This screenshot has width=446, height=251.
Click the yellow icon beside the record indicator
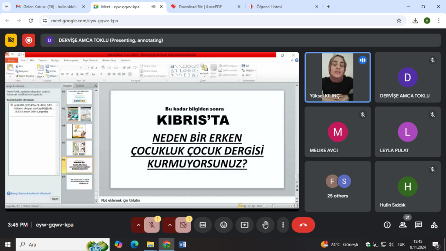pyautogui.click(x=11, y=40)
